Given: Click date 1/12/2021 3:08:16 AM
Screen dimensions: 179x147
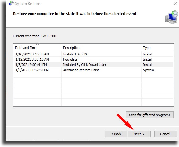Looking at the screenshot, I should pyautogui.click(x=32, y=59).
